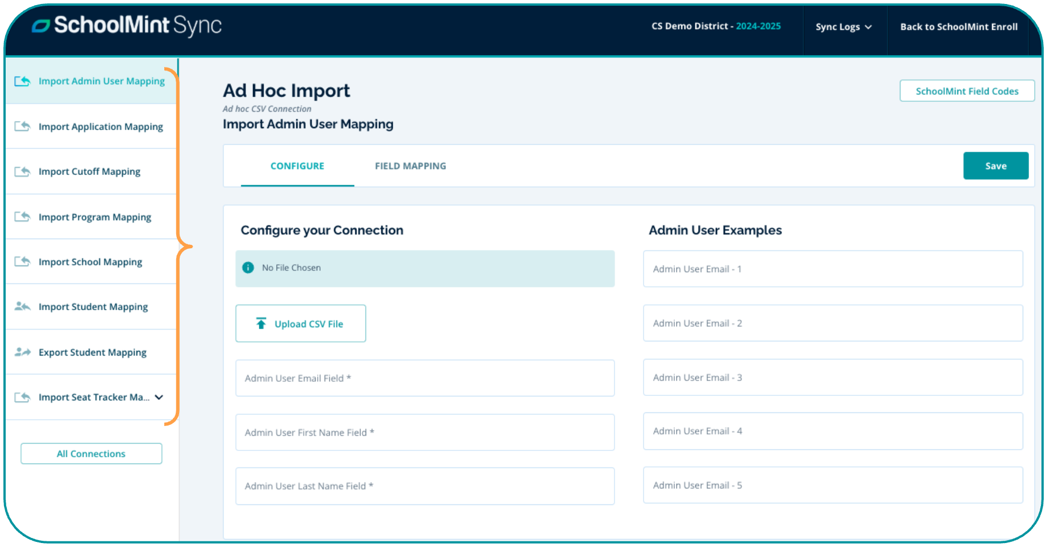Click the SchoolMint Sync logo
This screenshot has height=547, width=1046.
pyautogui.click(x=127, y=26)
